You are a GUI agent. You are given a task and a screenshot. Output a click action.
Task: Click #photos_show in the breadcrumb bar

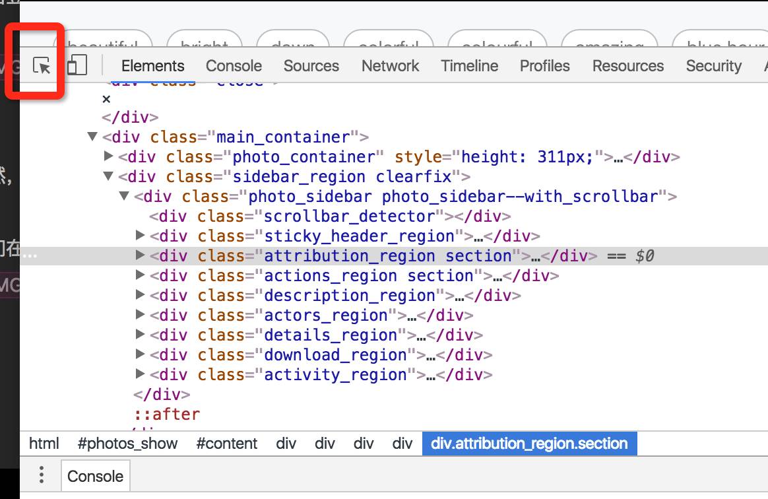point(127,444)
